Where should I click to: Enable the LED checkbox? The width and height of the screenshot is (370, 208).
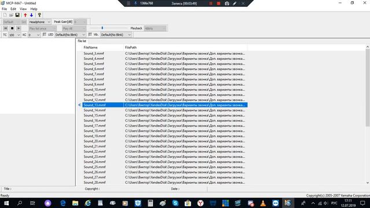pyautogui.click(x=45, y=35)
